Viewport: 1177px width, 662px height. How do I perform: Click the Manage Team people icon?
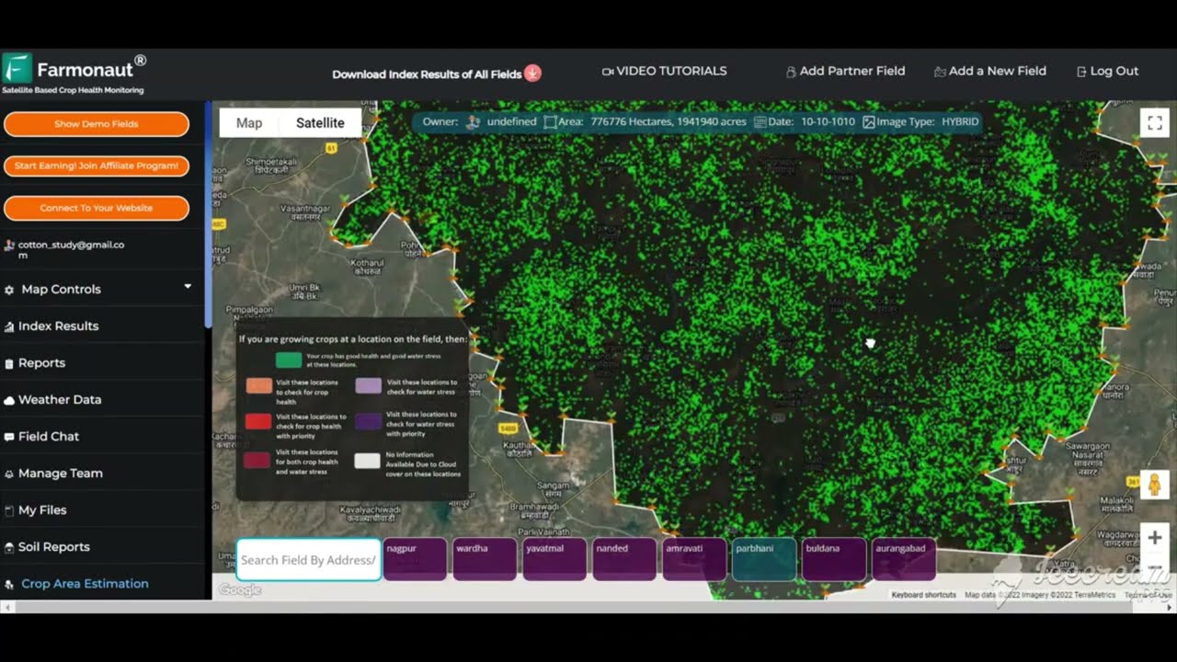pos(9,474)
